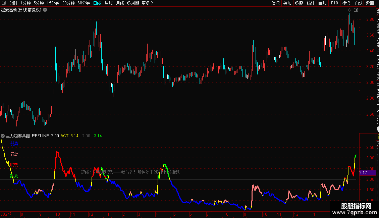Image resolution: width=379 pixels, height=218 pixels.
Task: Toggle the side panel icon near the price axis
Action: pyautogui.click(x=356, y=10)
